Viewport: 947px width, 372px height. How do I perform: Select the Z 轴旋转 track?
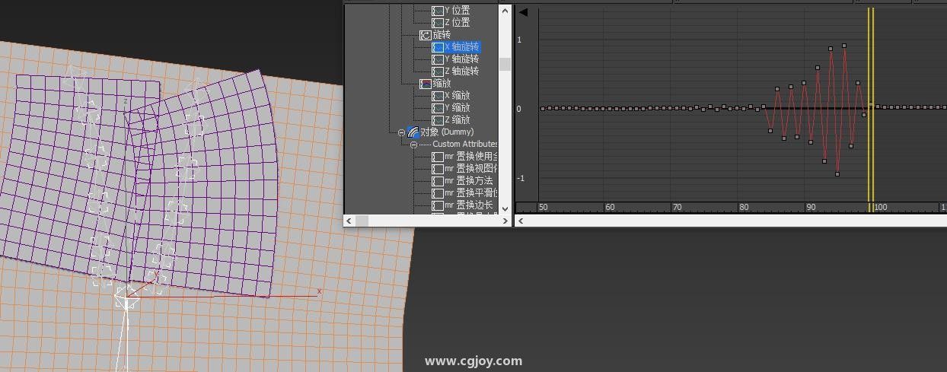coord(461,72)
